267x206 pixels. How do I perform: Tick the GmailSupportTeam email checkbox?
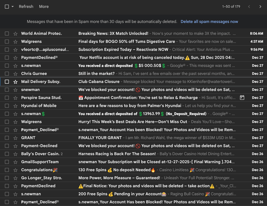click(x=7, y=162)
